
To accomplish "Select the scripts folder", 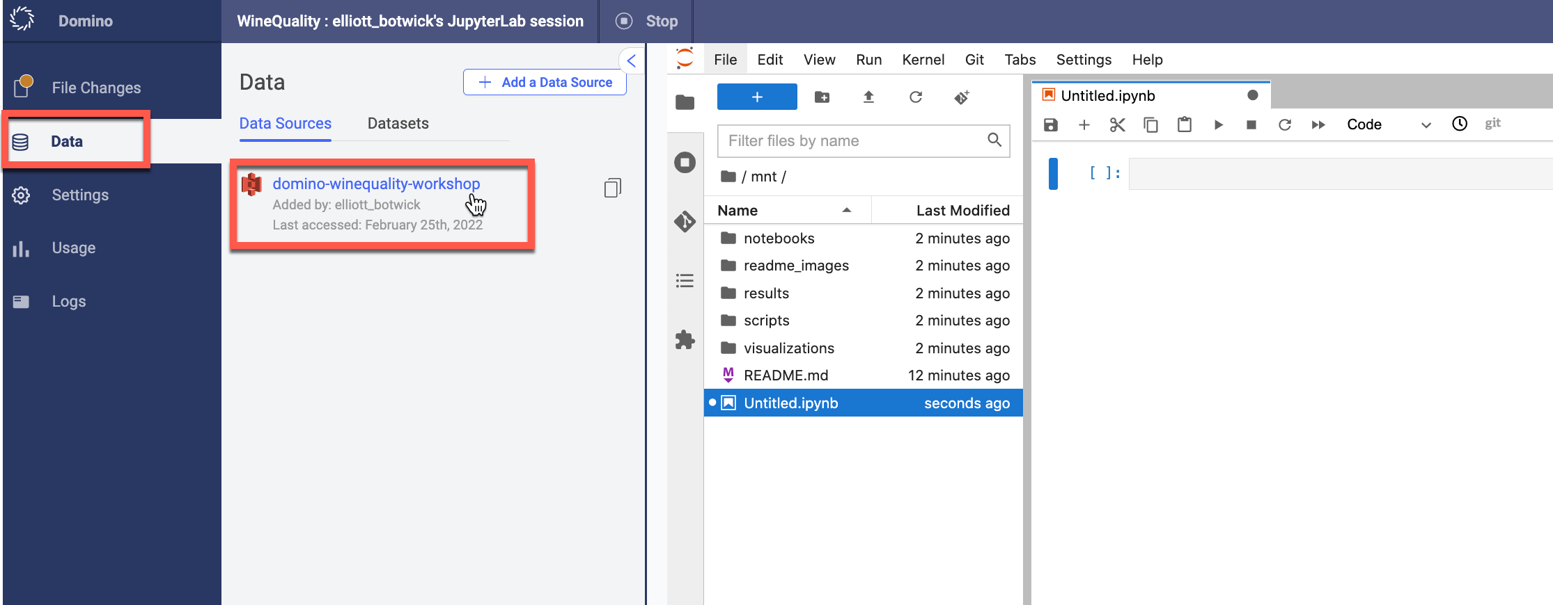I will [x=864, y=321].
